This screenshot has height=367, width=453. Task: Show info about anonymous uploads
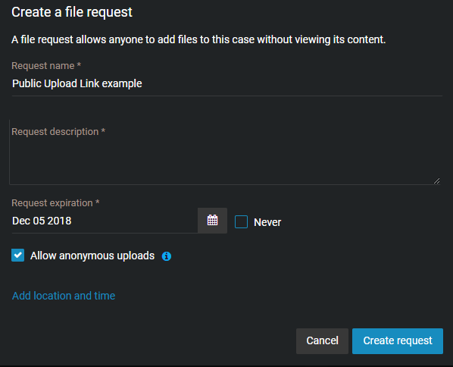click(x=167, y=256)
